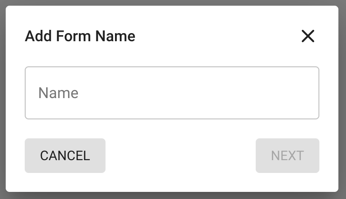Screen dimensions: 346x199
Task: Click the NEXT button
Action: tap(287, 155)
